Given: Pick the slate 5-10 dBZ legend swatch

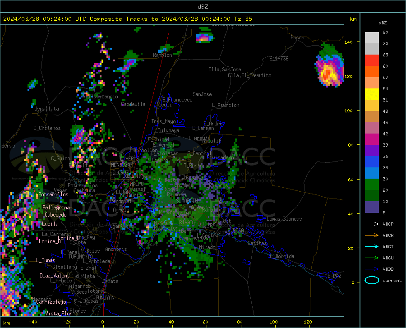Looking at the screenshot, I should (x=372, y=207).
